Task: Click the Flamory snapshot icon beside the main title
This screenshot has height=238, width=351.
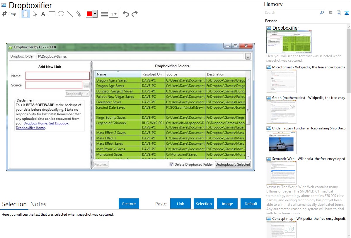Action: (4, 5)
